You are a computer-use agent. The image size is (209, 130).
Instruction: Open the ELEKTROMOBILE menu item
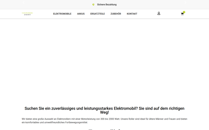62,14
